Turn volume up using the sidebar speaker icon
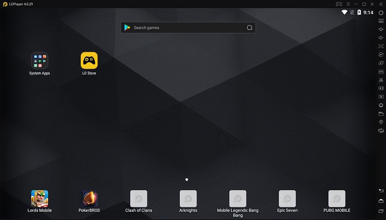 [x=381, y=29]
